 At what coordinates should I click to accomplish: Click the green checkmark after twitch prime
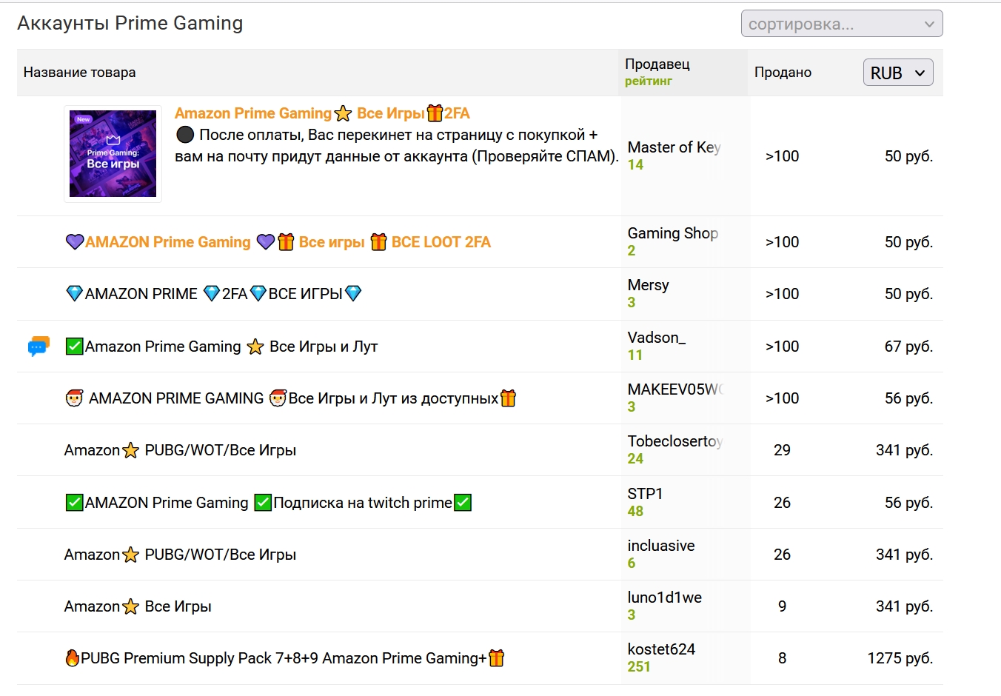463,503
